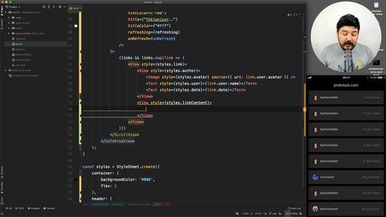Tap prototurk.com header in phone simulator
Viewport: 386px width, 217px height.
346,86
